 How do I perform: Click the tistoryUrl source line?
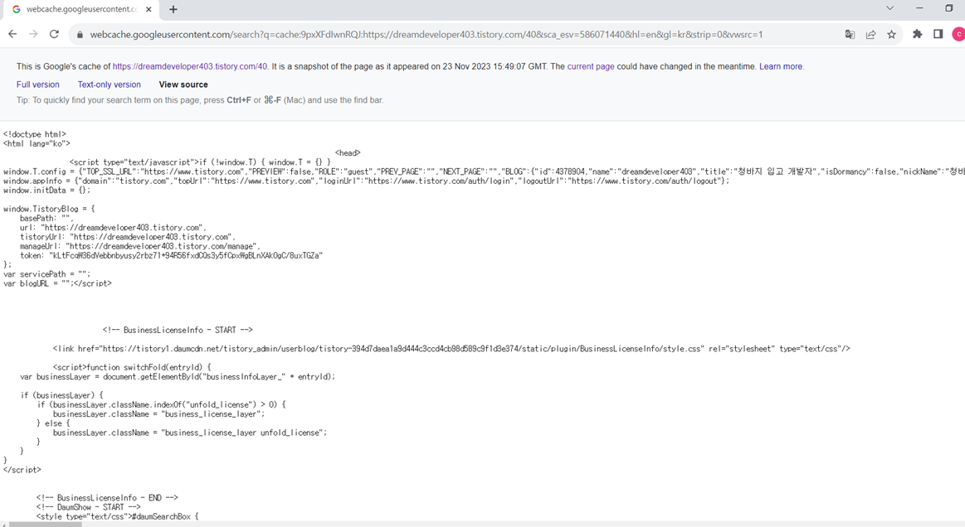coord(128,237)
